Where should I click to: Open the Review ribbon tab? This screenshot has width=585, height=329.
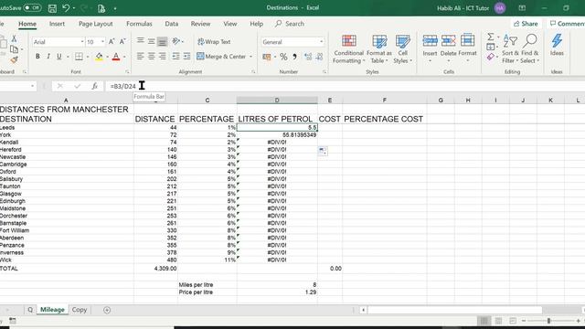(x=200, y=24)
